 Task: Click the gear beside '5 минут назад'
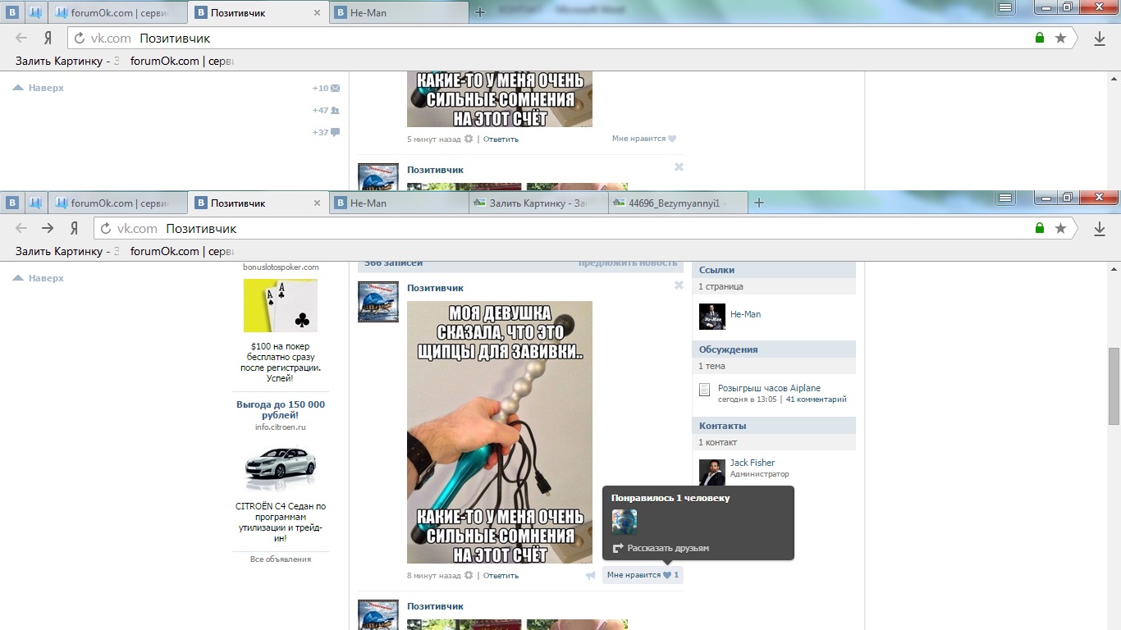pos(469,139)
